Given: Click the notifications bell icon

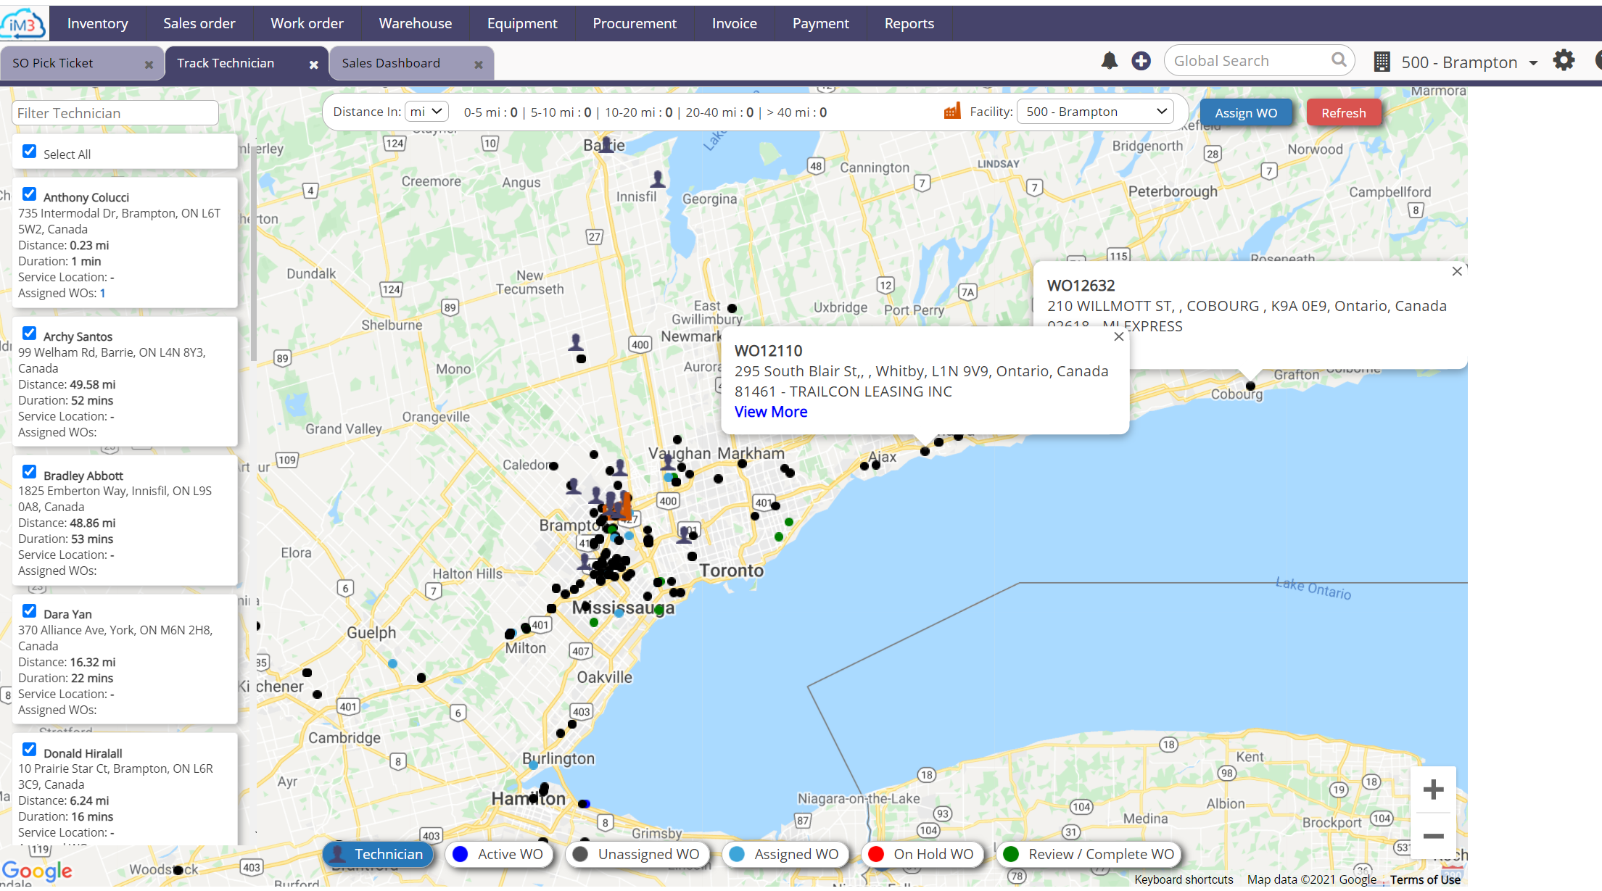Looking at the screenshot, I should click(x=1109, y=61).
